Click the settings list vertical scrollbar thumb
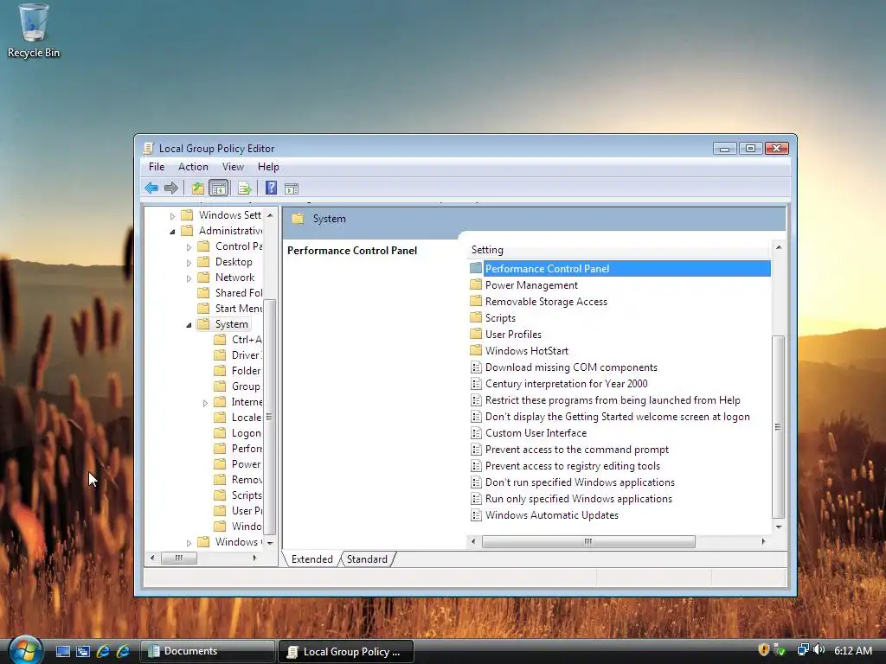This screenshot has height=664, width=886. coord(778,427)
